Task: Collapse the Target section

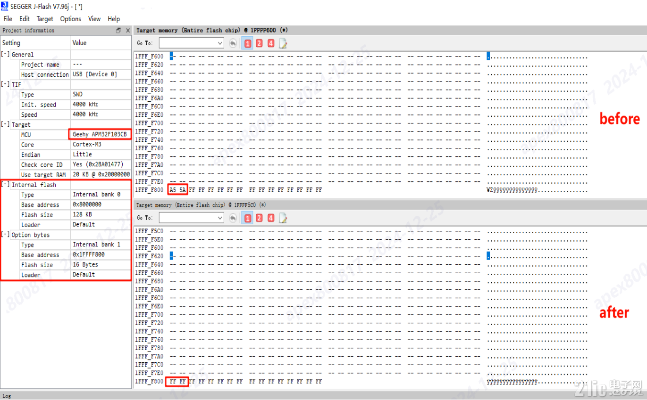Action: [x=5, y=125]
